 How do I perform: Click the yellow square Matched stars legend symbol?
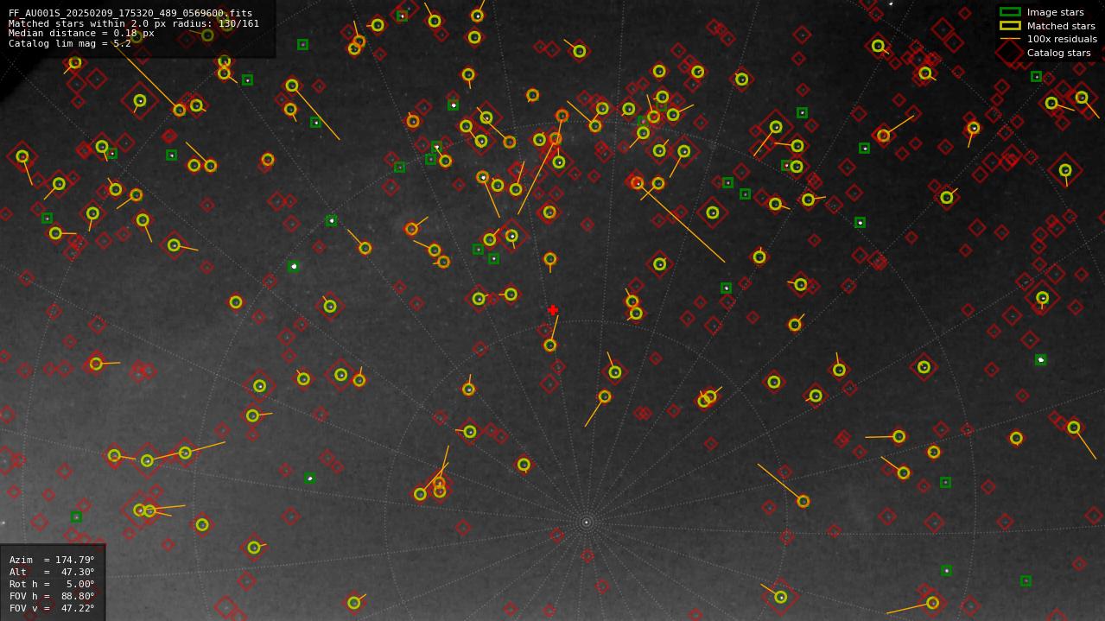[1010, 26]
